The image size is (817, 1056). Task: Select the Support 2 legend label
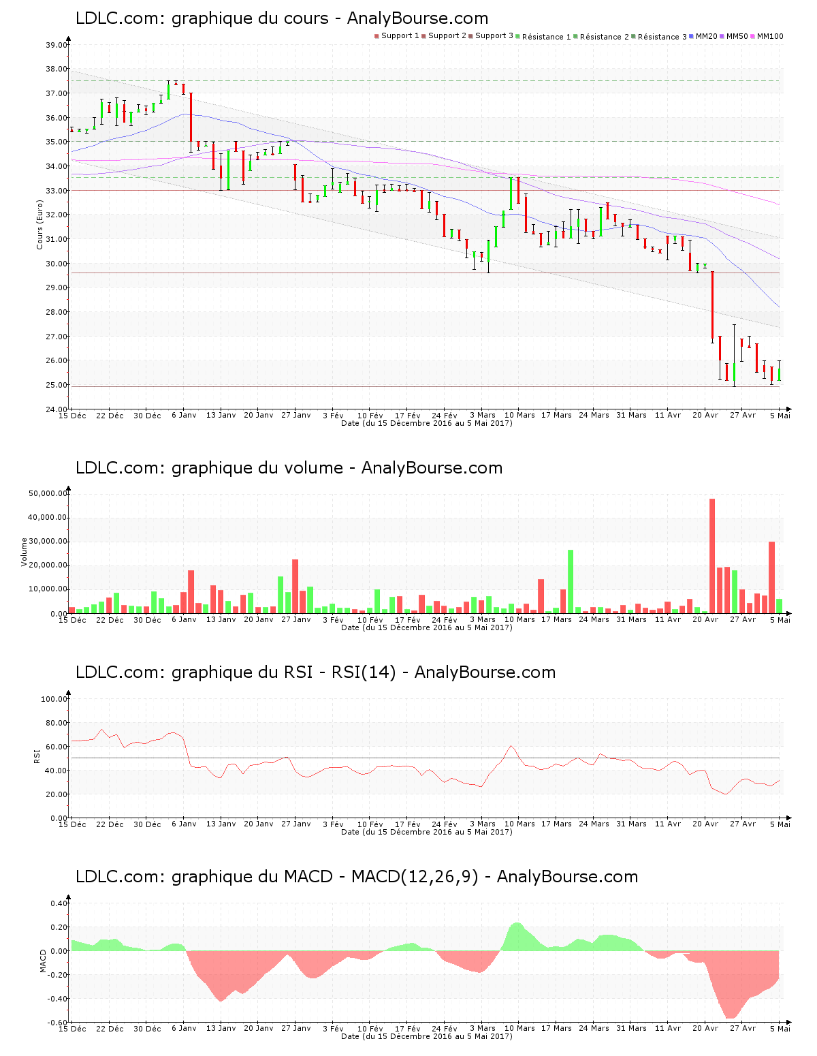[x=447, y=36]
